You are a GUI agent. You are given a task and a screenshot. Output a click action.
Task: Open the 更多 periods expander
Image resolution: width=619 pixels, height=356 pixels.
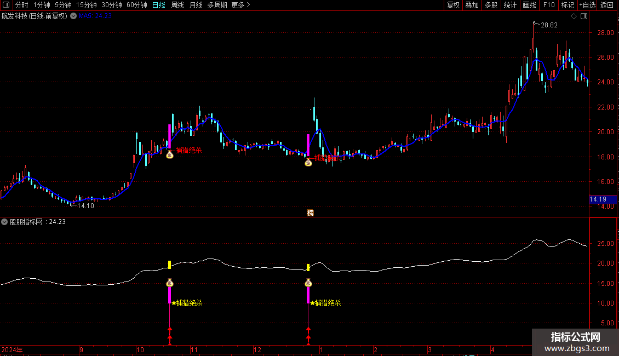(x=240, y=5)
